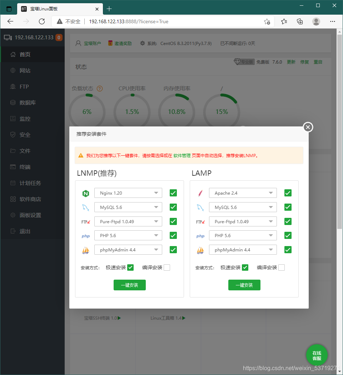Image resolution: width=343 pixels, height=375 pixels.
Task: Open LAMP MySQL 5.6 version dropdown
Action: tap(243, 207)
